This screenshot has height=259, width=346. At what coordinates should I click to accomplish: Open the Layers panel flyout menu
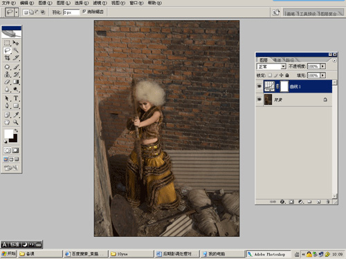(334, 61)
